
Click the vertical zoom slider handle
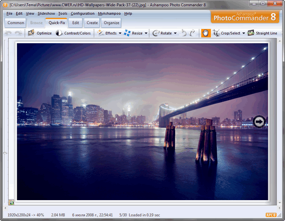coord(5,153)
